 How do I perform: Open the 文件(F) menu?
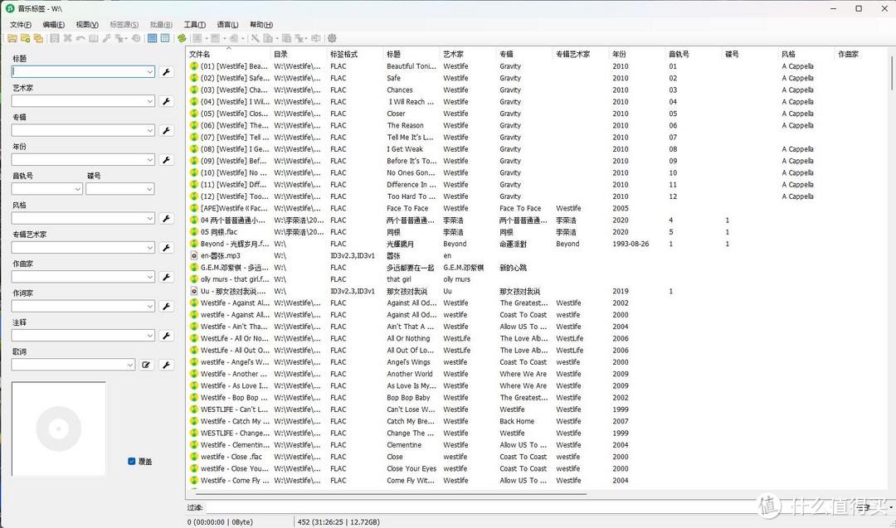[20, 25]
